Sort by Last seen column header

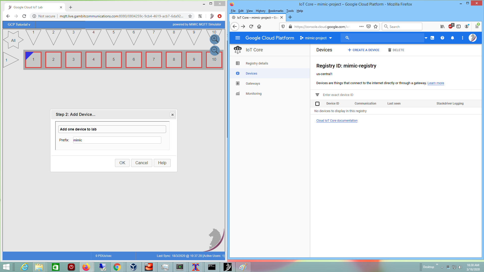click(x=394, y=104)
